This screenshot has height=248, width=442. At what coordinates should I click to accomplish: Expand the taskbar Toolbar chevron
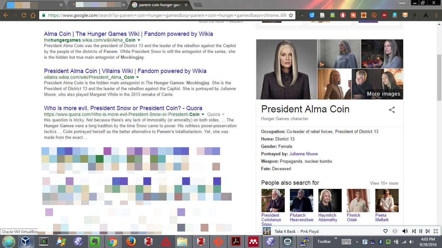coord(336,238)
